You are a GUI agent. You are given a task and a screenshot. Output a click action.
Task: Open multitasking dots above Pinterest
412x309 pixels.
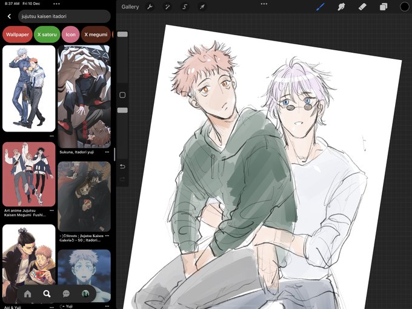pyautogui.click(x=56, y=4)
